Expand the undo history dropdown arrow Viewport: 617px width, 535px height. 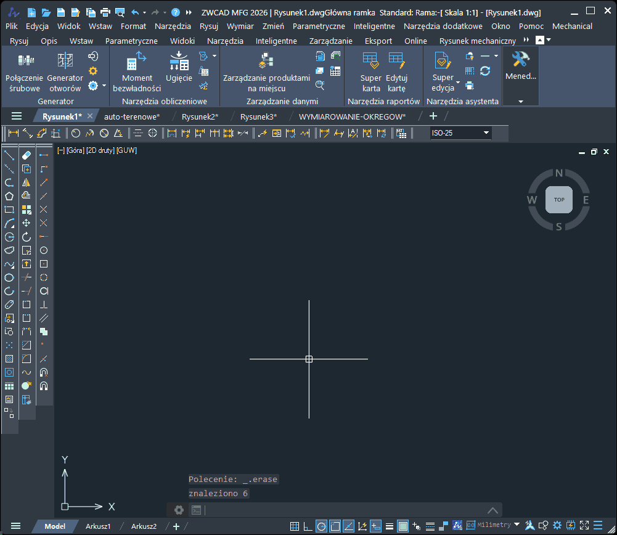144,12
